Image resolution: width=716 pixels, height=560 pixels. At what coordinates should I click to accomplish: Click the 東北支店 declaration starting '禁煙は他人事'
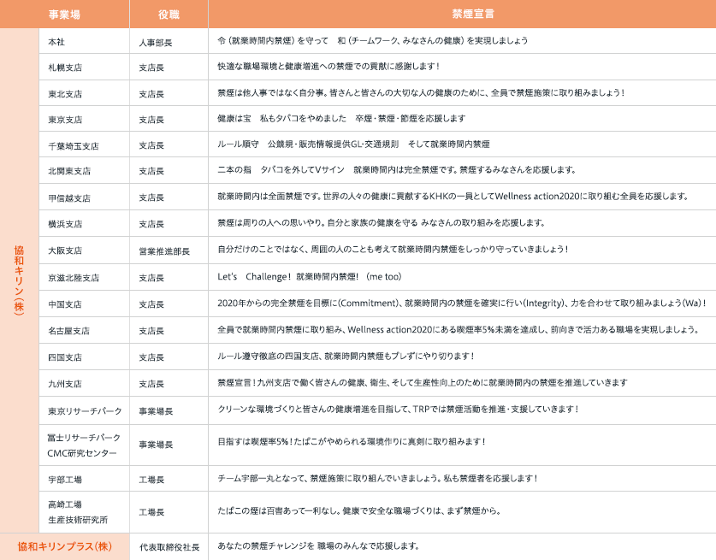[x=421, y=92]
